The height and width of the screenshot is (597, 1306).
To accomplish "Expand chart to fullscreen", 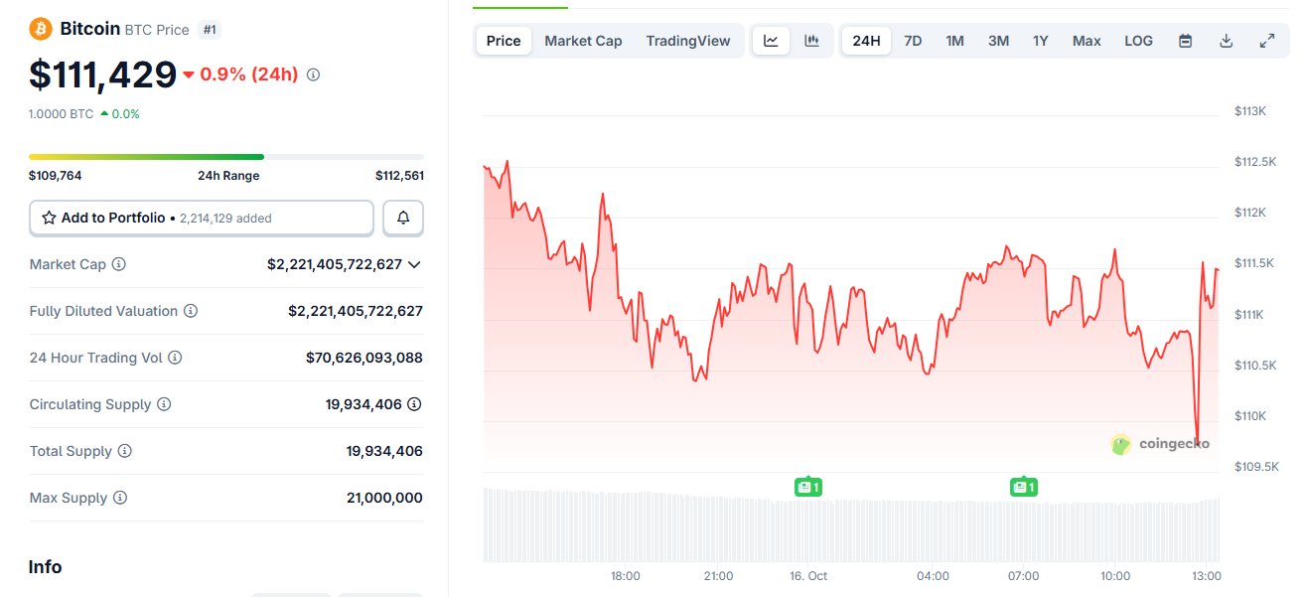I will tap(1266, 41).
